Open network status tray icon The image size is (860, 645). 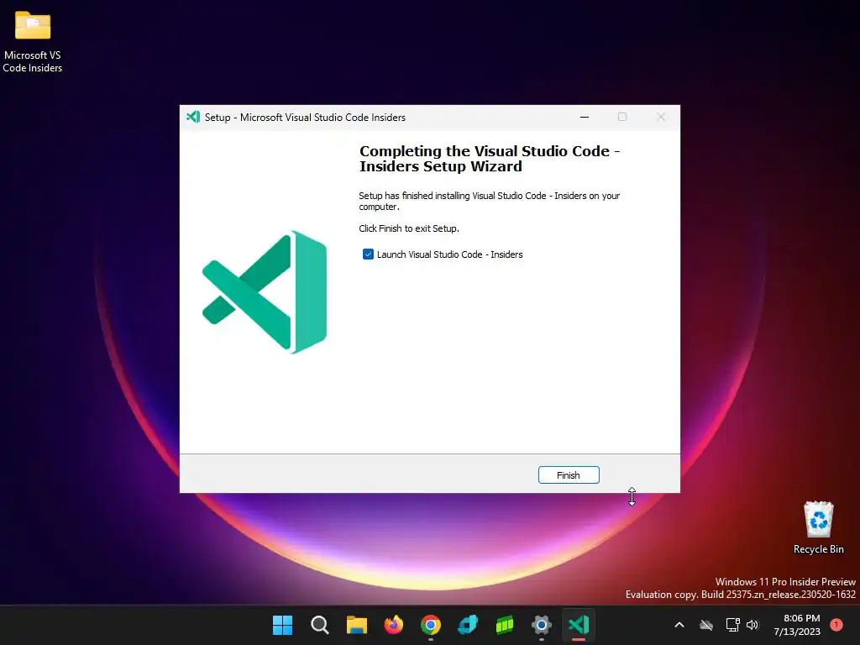[732, 625]
